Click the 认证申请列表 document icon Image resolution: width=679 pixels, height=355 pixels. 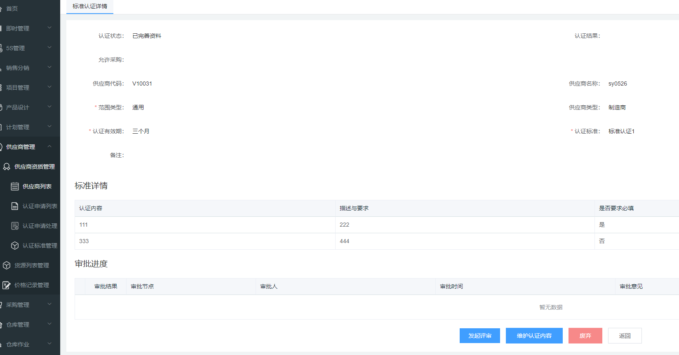pos(15,206)
